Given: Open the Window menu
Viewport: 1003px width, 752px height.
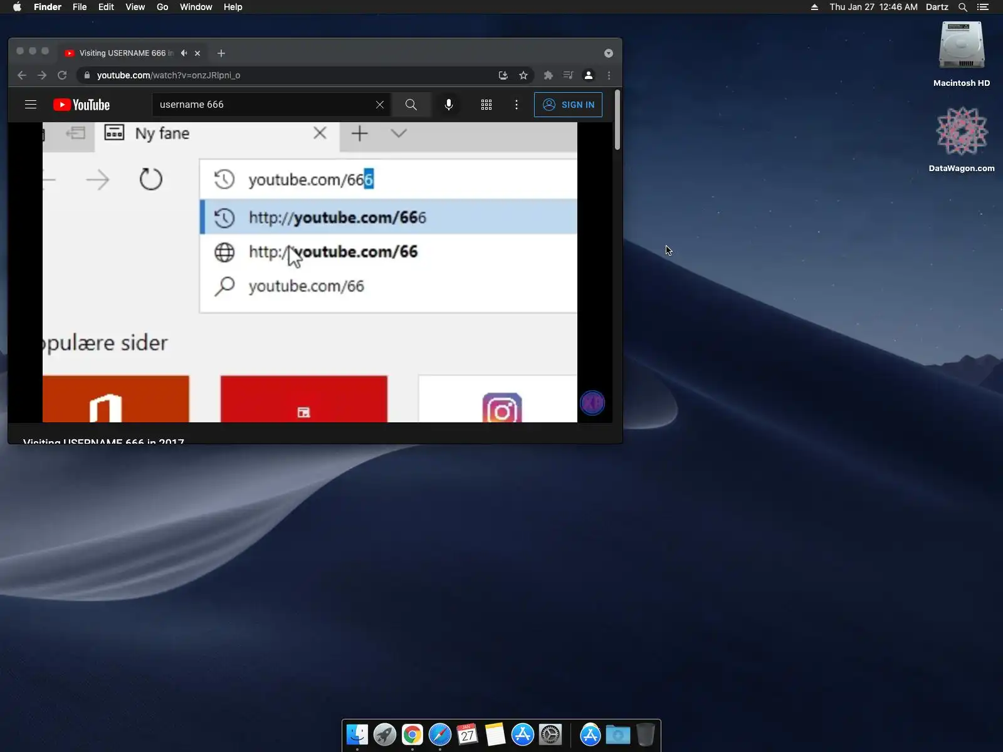Looking at the screenshot, I should point(196,7).
